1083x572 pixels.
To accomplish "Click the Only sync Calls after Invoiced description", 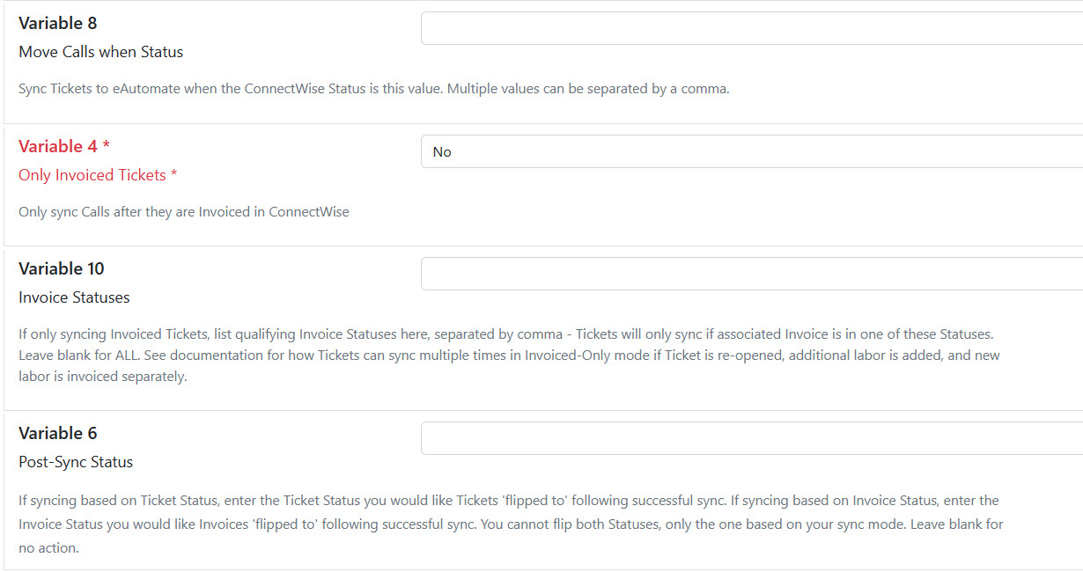I will click(184, 212).
